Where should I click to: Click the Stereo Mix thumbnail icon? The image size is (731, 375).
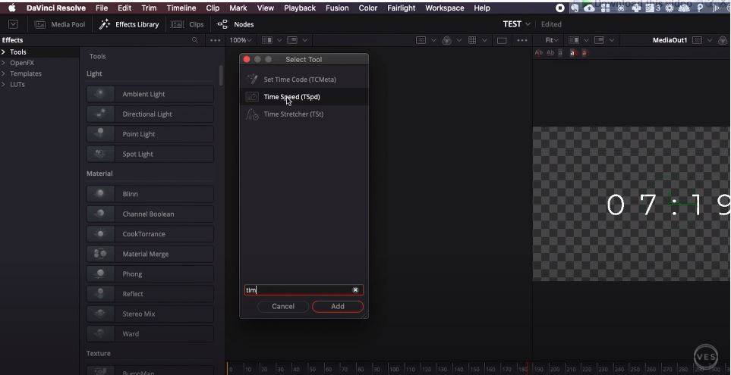click(99, 314)
